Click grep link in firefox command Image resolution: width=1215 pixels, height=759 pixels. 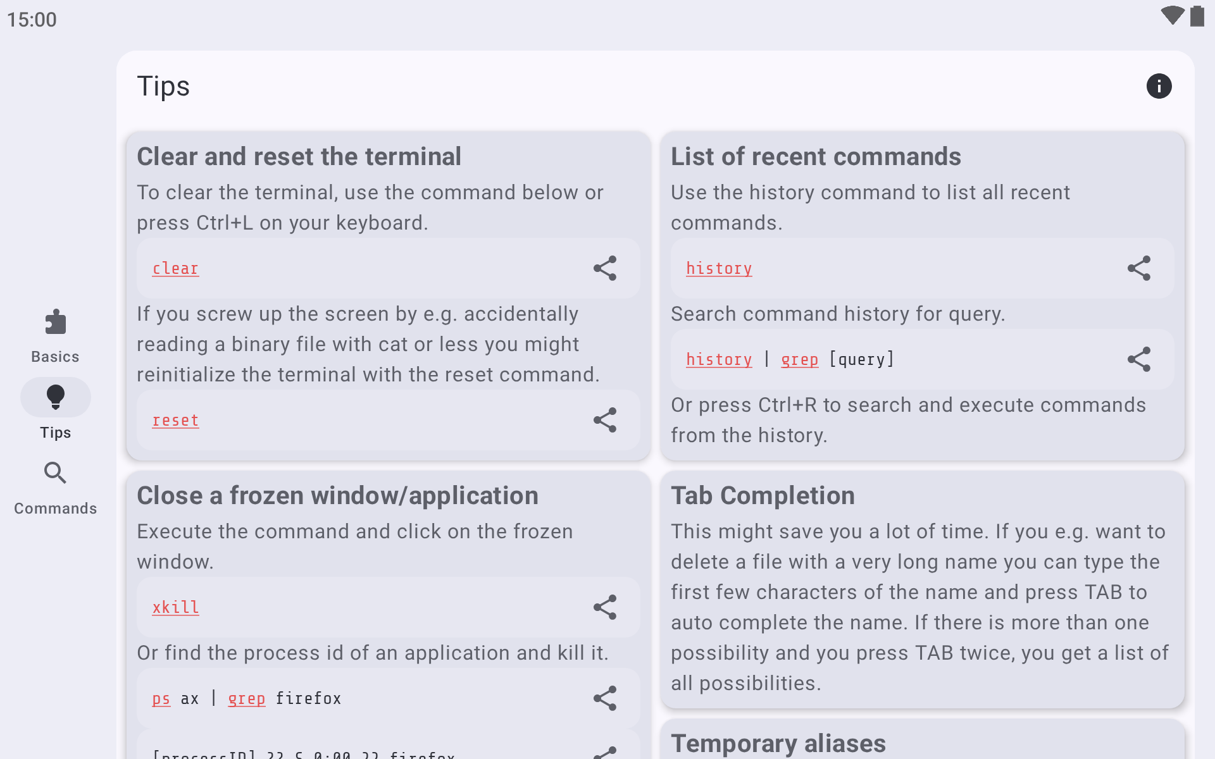247,699
